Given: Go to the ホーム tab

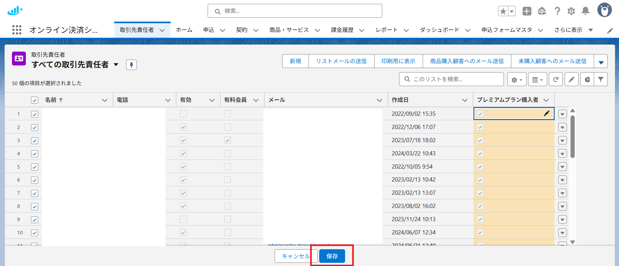Looking at the screenshot, I should click(x=184, y=30).
